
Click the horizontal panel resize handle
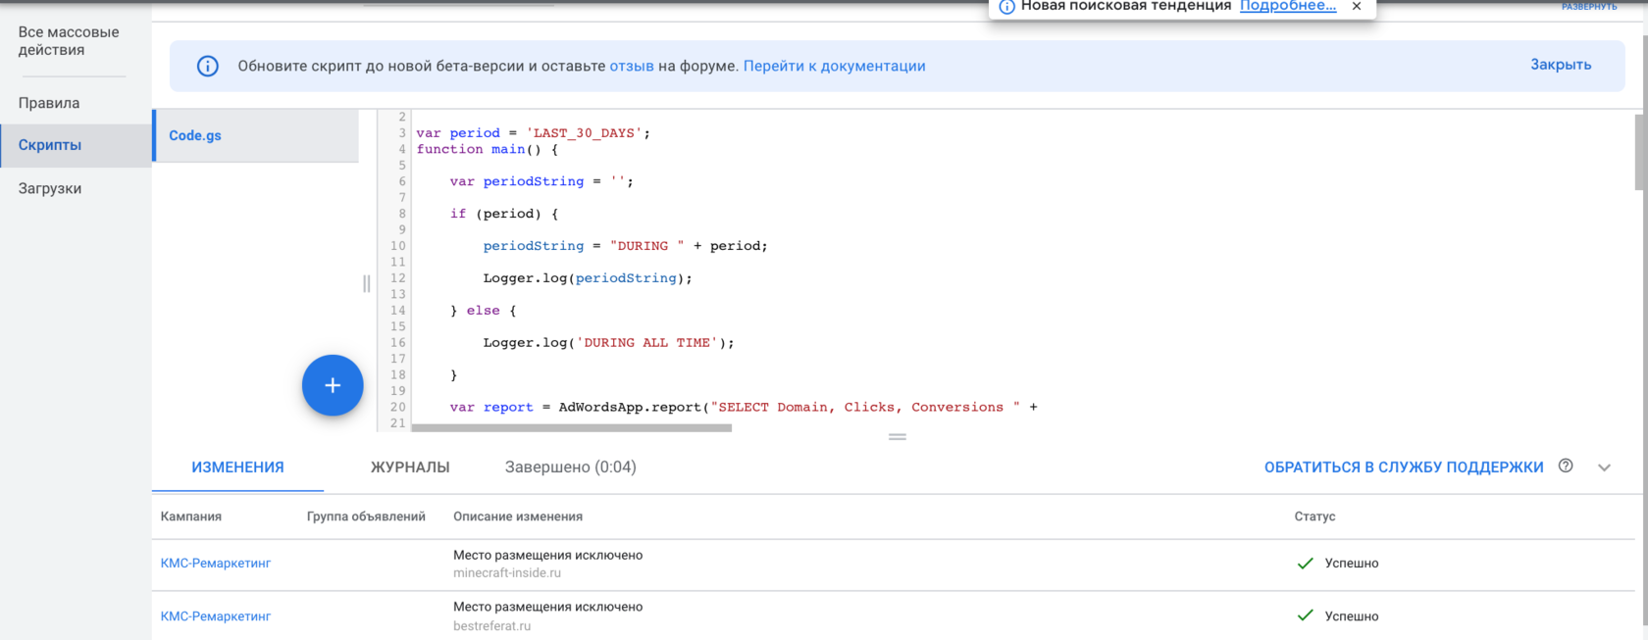(897, 436)
